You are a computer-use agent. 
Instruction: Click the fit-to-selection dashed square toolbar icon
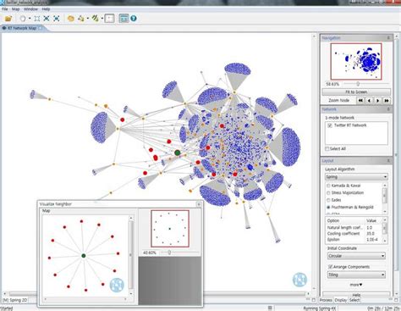37,19
